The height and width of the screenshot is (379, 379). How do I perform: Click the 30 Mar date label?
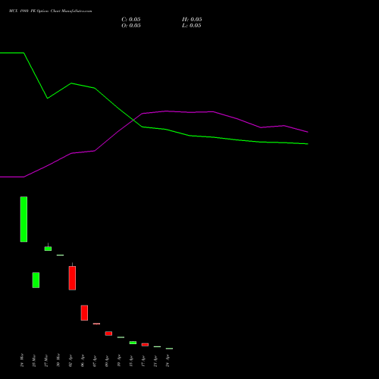[58, 360]
